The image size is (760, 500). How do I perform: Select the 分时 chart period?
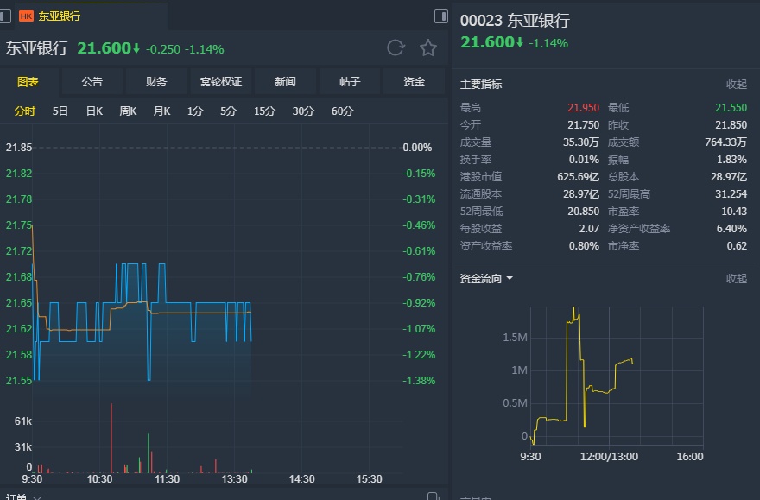[x=25, y=111]
